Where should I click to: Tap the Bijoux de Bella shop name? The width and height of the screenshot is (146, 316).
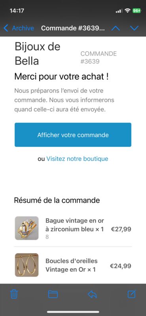tap(38, 54)
